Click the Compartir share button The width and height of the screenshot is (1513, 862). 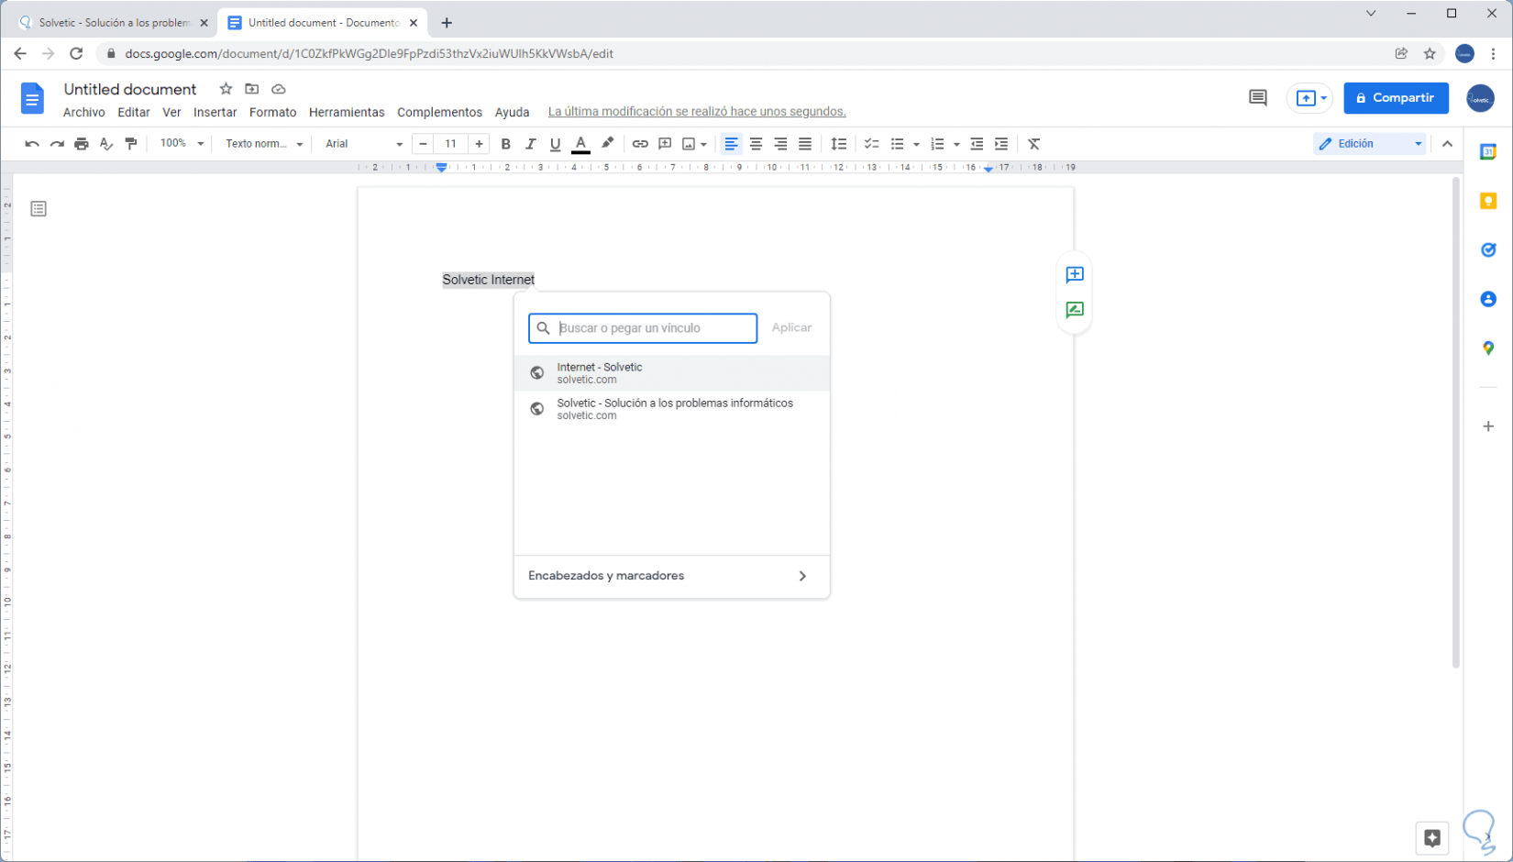tap(1396, 98)
